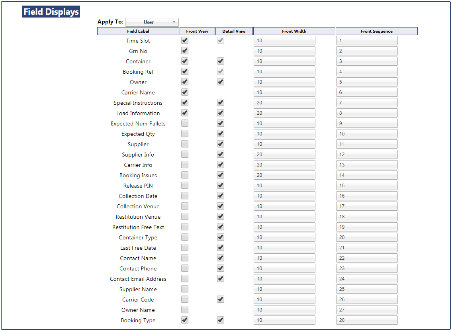Check Front View for Expected Qty
The image size is (452, 331).
(185, 134)
